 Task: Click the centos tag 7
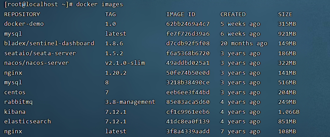tap(107, 92)
